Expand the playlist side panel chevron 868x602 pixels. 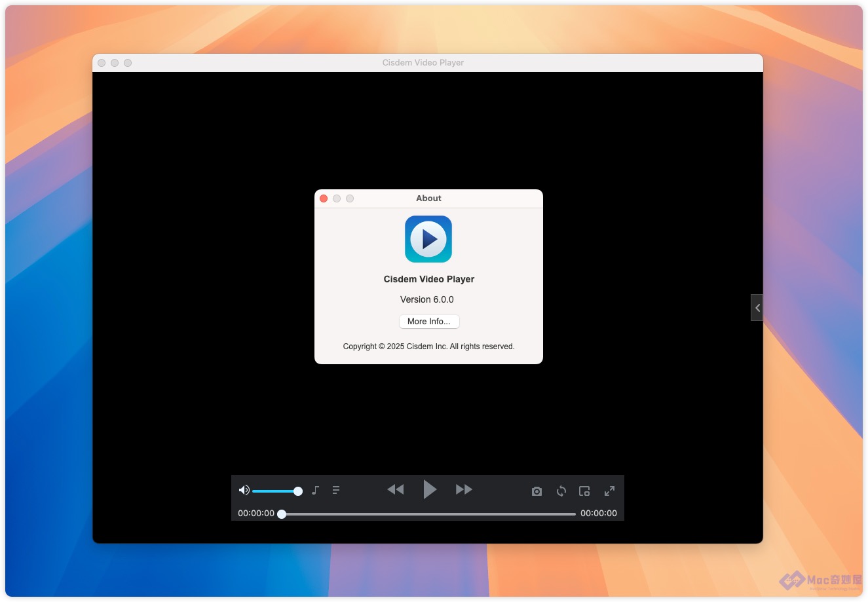757,308
